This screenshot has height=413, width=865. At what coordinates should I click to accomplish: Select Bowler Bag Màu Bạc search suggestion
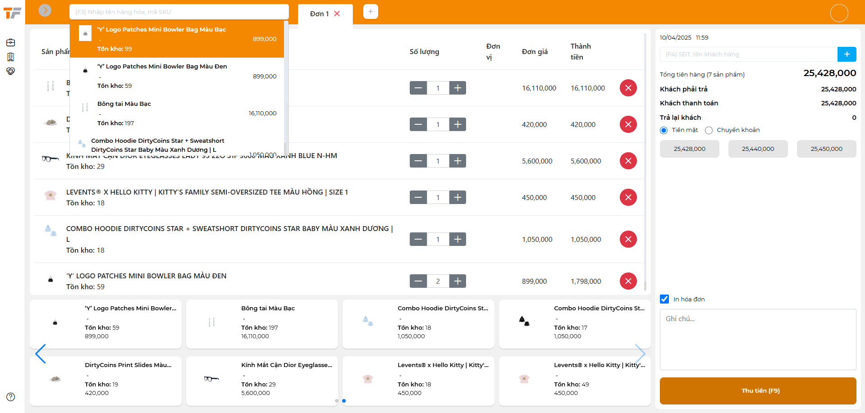(x=177, y=39)
